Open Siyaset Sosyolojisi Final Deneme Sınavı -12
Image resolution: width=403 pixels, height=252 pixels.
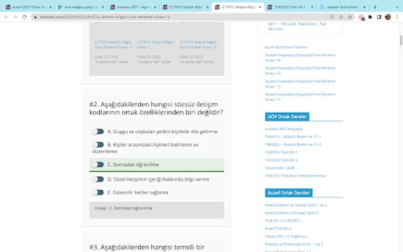click(x=300, y=84)
